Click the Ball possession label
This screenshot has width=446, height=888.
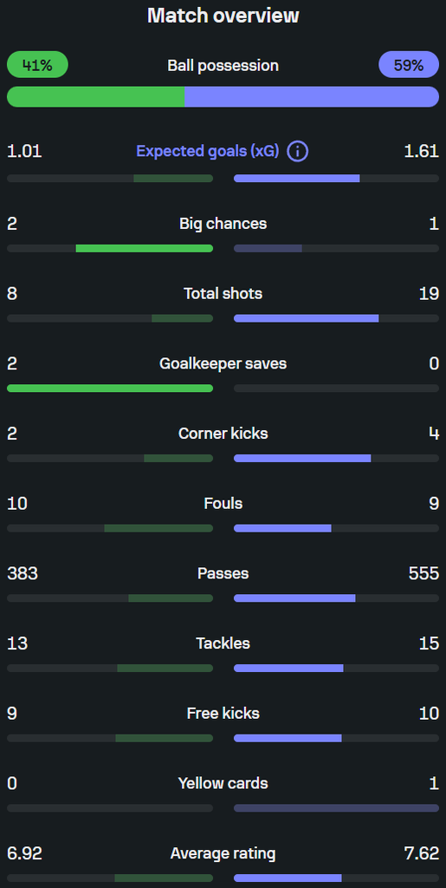(x=223, y=65)
